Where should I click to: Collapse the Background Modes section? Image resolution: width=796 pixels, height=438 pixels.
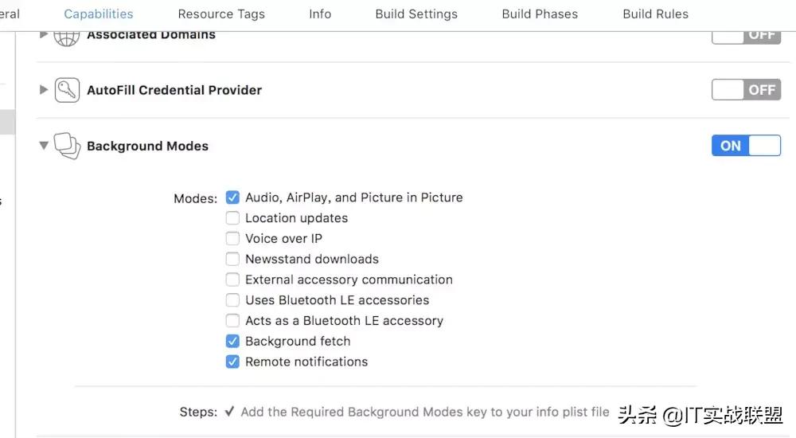tap(44, 146)
